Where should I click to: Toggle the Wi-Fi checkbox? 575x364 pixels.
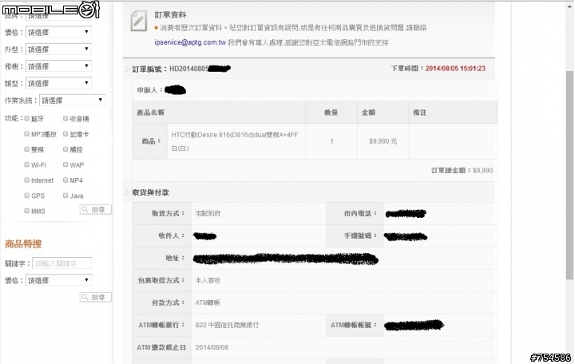pyautogui.click(x=27, y=164)
